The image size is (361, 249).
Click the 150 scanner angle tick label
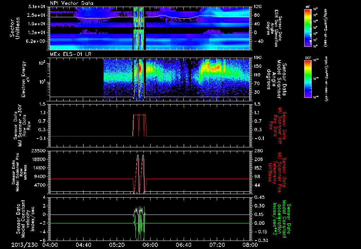[258, 66]
